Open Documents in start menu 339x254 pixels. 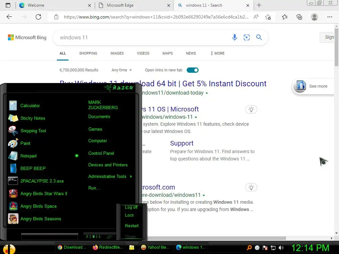click(99, 117)
